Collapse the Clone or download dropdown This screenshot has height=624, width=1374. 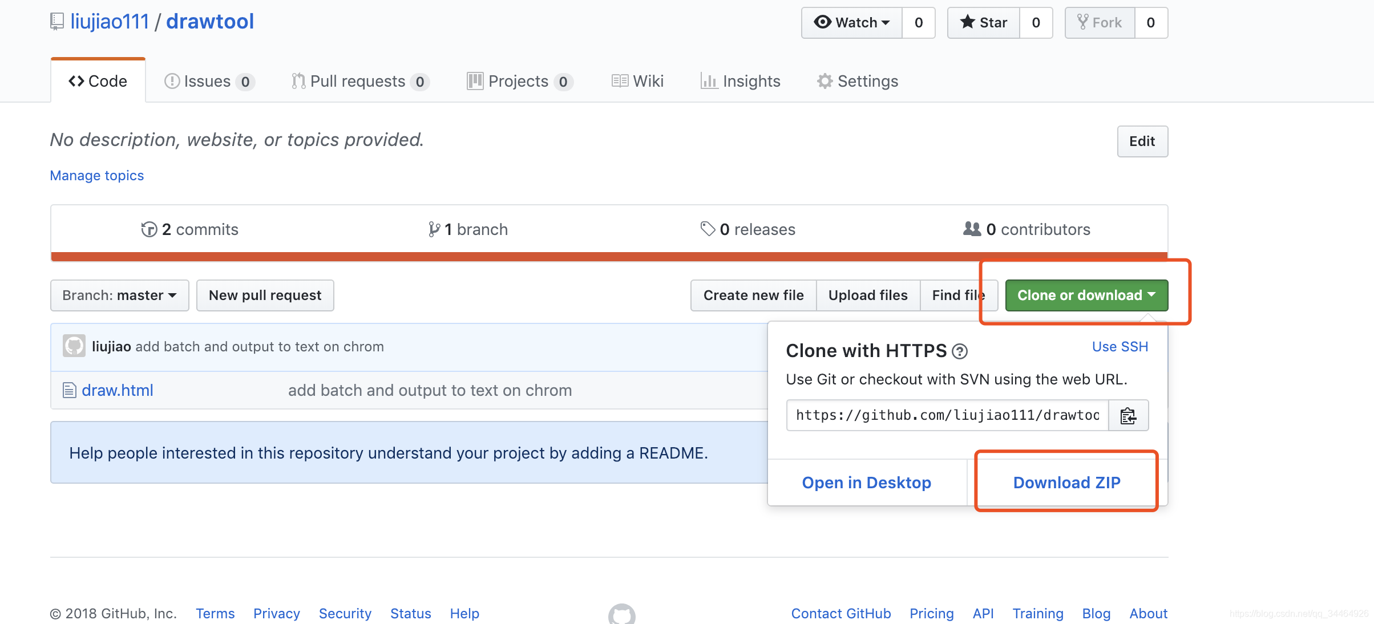(x=1086, y=295)
